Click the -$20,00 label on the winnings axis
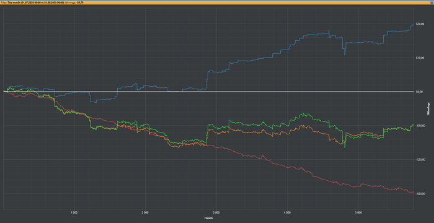The width and height of the screenshot is (434, 223). (420, 160)
